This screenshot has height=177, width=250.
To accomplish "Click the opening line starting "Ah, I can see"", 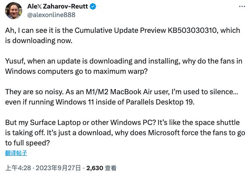I will click(123, 35).
